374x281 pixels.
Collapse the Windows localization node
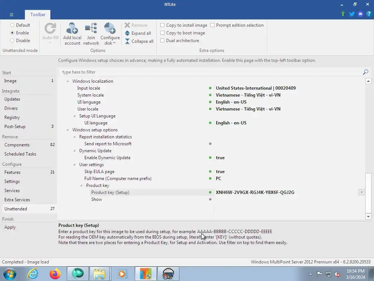(x=68, y=81)
